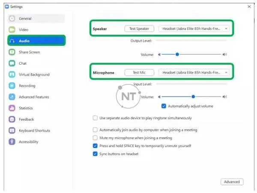Click the Recording icon in sidebar
The height and width of the screenshot is (193, 257).
tap(12, 86)
